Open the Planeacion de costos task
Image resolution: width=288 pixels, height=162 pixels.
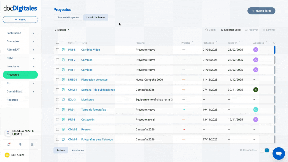(94, 79)
